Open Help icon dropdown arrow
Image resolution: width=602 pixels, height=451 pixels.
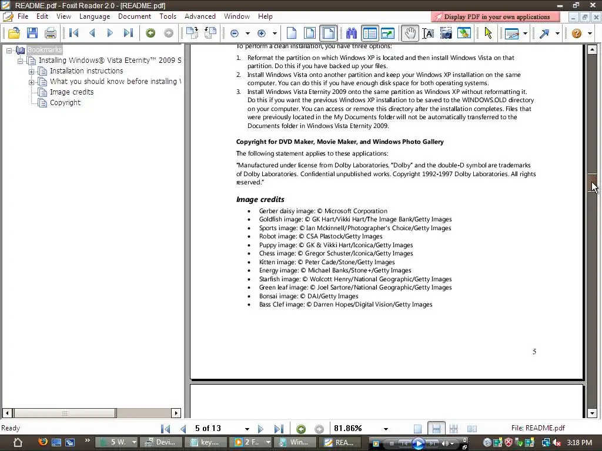pyautogui.click(x=590, y=33)
